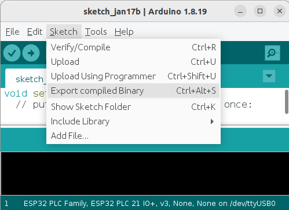Close the Arduino window
This screenshot has height=210, width=289.
coord(280,11)
